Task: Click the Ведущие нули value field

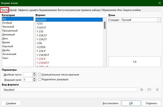Action: click(28, 80)
